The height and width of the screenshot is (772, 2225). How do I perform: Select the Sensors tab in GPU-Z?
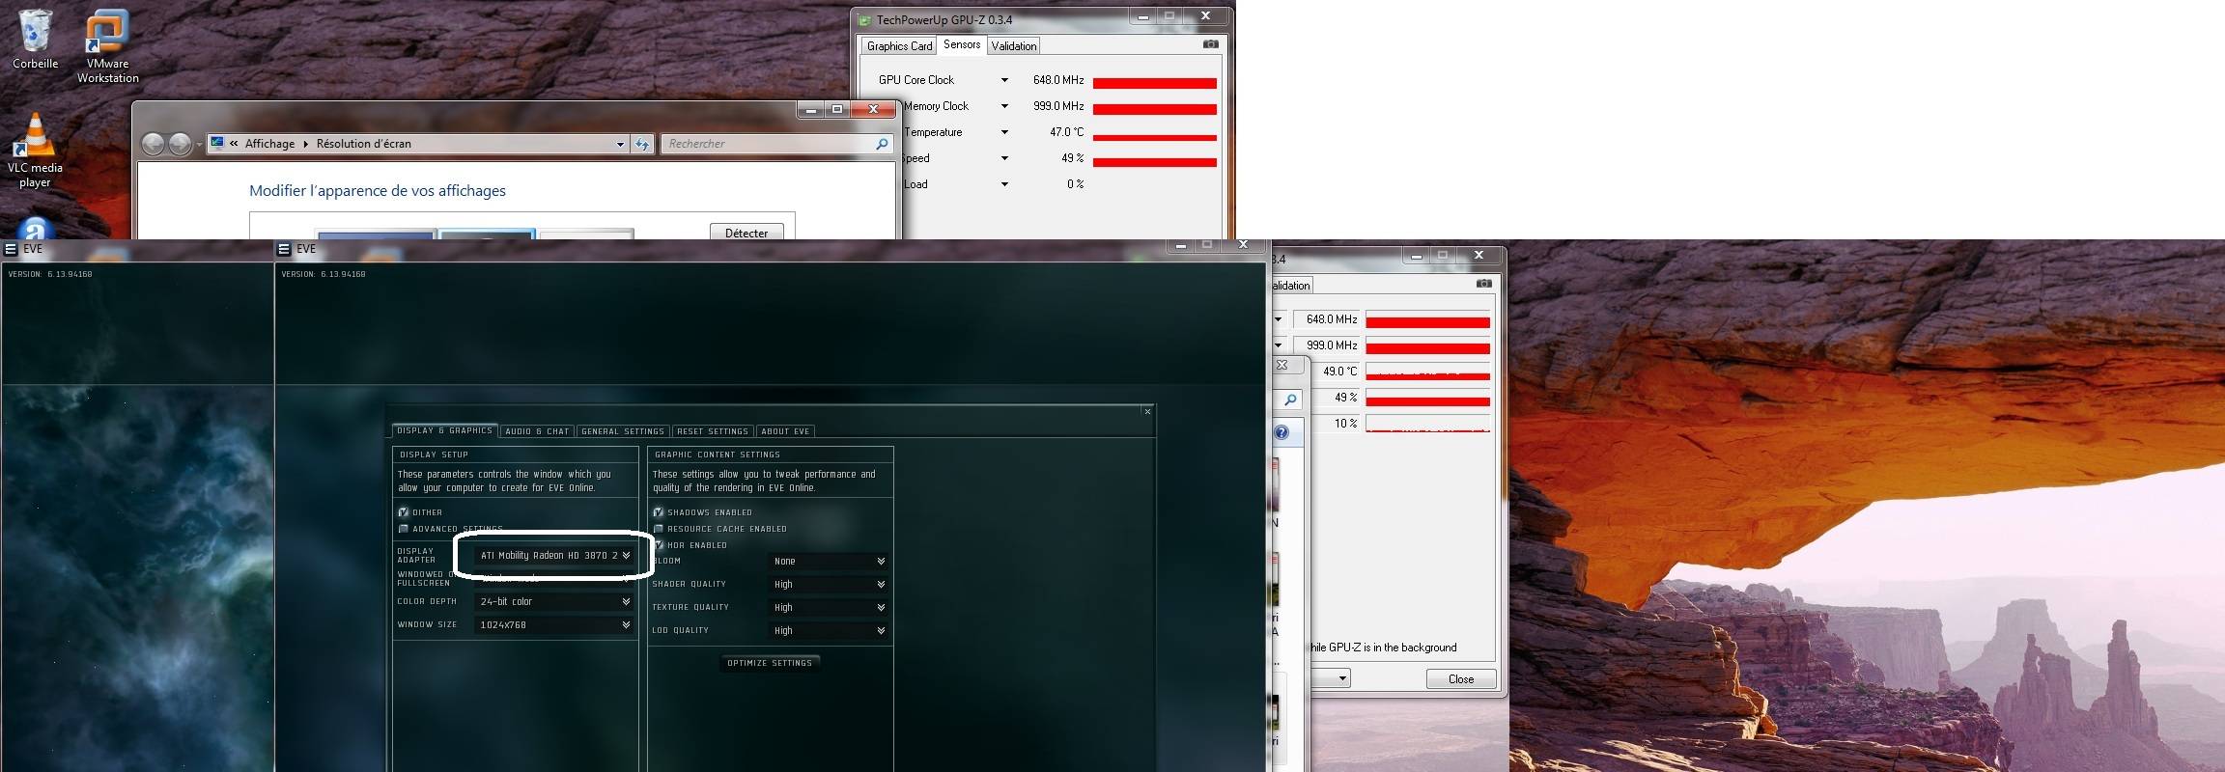(962, 44)
